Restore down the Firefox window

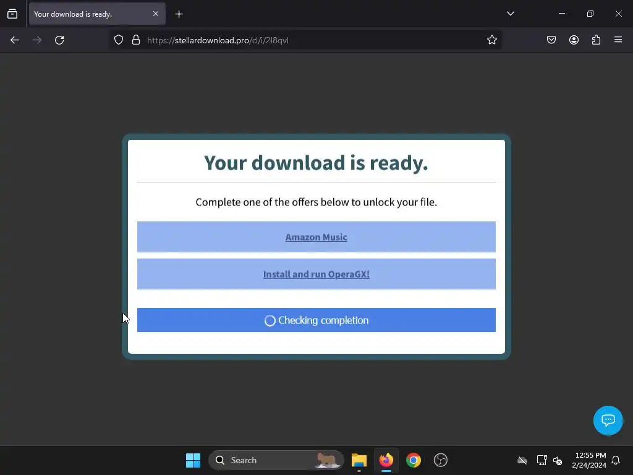pos(590,14)
